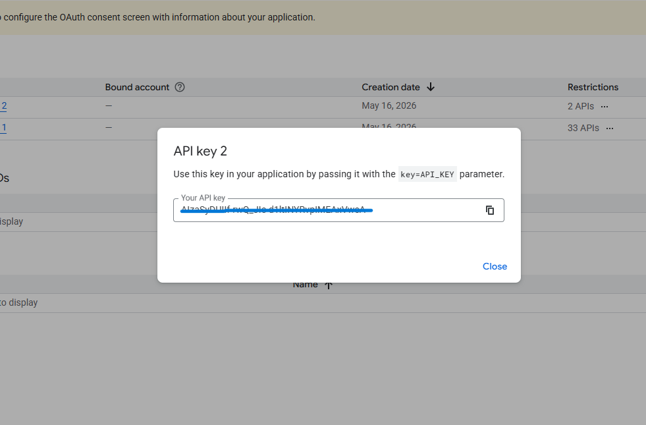Screen dimensions: 646x425
Task: Open Bound account help tooltip icon
Action: [x=180, y=87]
